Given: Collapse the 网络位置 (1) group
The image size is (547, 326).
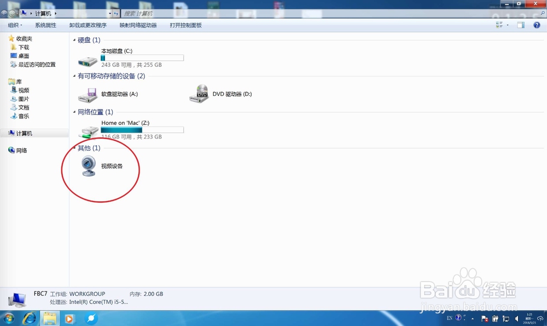Looking at the screenshot, I should pyautogui.click(x=74, y=112).
